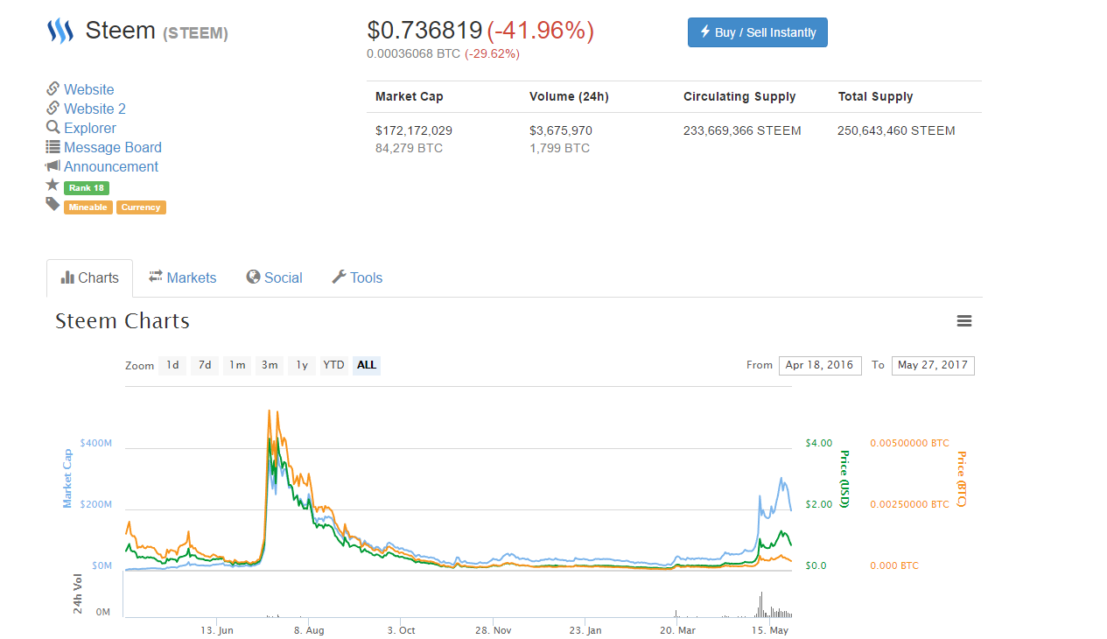Open the Announcement link

(x=111, y=166)
